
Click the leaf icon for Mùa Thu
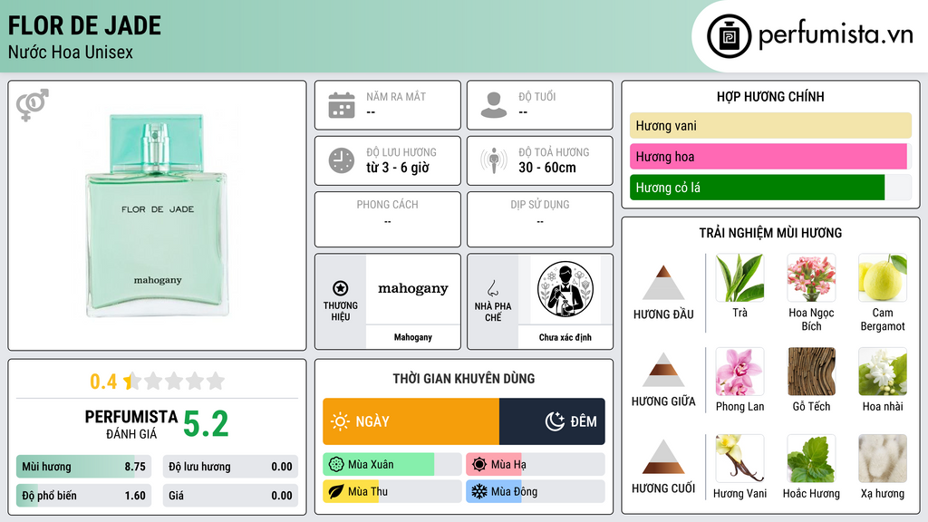click(x=336, y=491)
